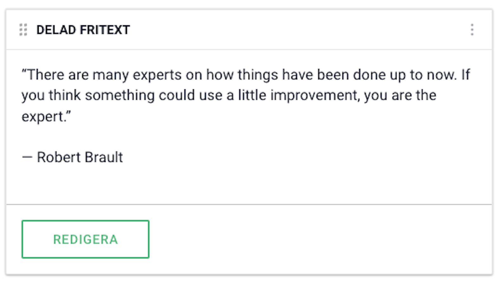Click the drag handle beside Delad fritext

[23, 30]
